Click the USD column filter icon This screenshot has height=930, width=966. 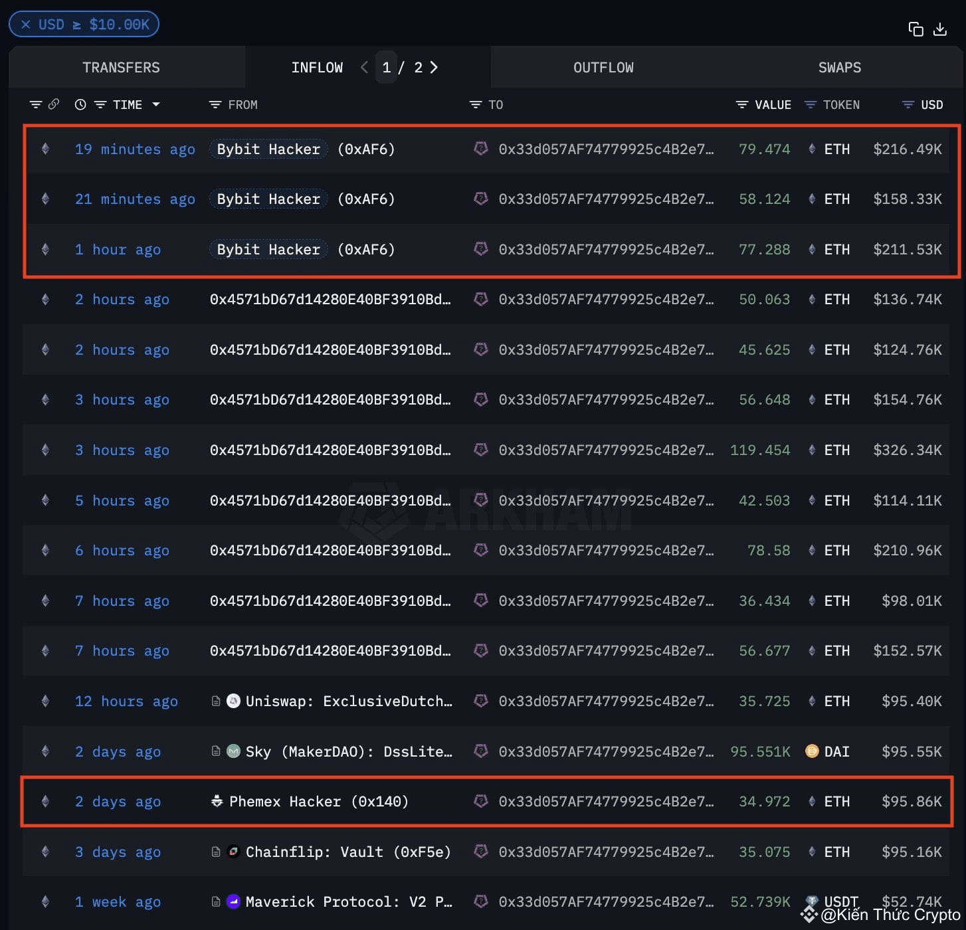(x=908, y=105)
